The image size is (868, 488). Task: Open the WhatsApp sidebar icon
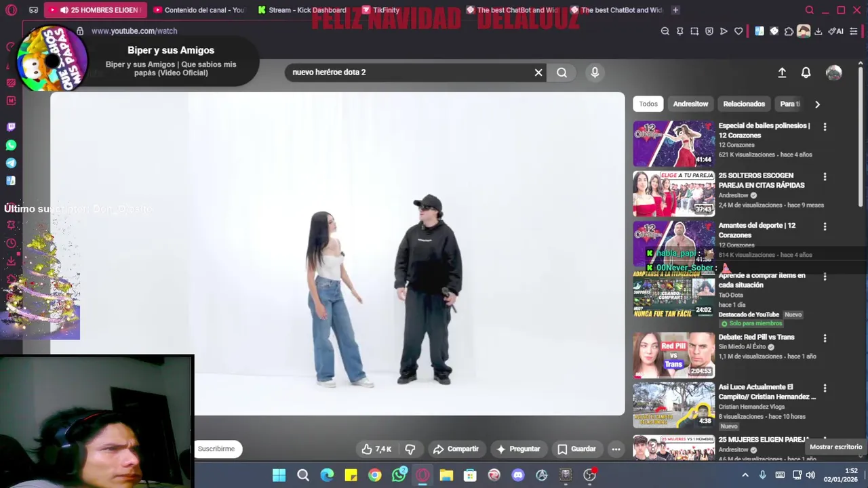11,145
